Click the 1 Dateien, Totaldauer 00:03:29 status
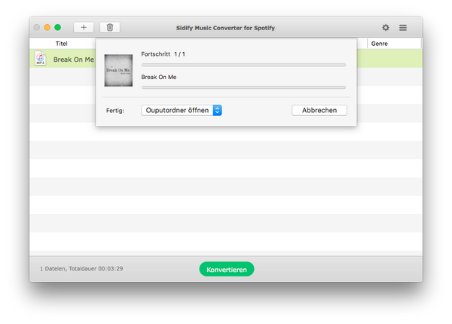Screen dimensions: 452x324 tap(81, 268)
